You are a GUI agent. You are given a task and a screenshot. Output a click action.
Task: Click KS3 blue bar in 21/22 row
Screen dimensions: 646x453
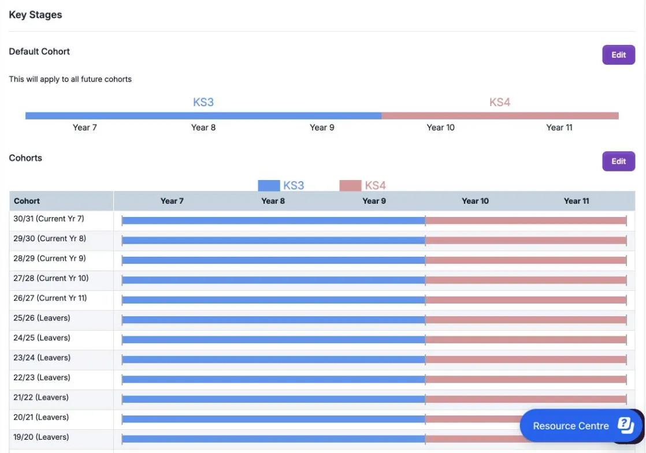[273, 399]
